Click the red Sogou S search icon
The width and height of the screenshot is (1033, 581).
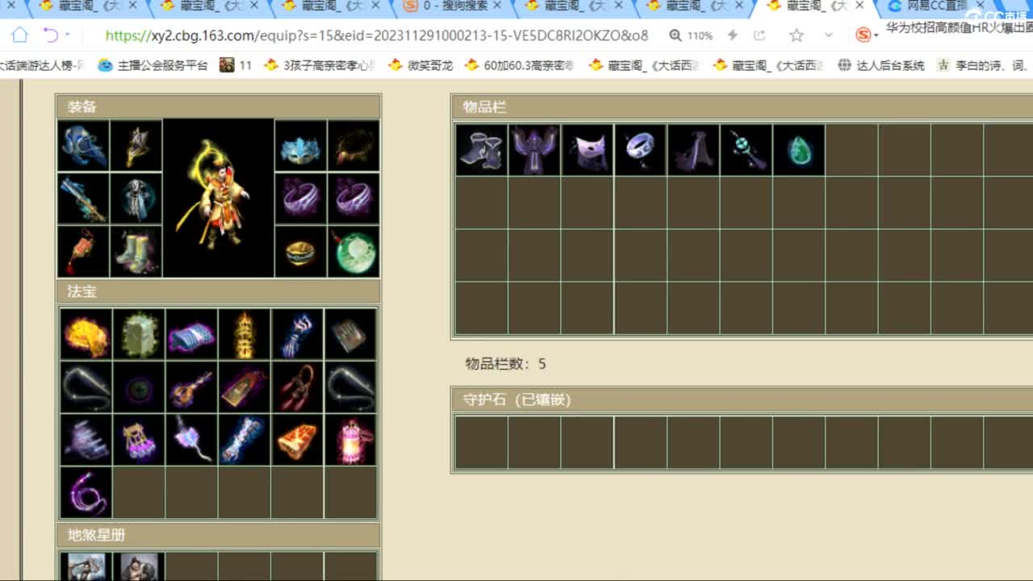click(865, 35)
